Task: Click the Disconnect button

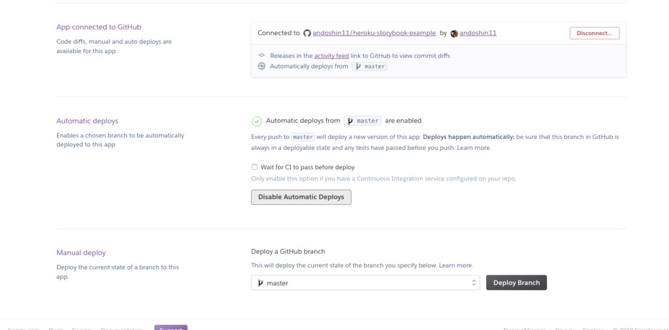Action: pos(595,33)
